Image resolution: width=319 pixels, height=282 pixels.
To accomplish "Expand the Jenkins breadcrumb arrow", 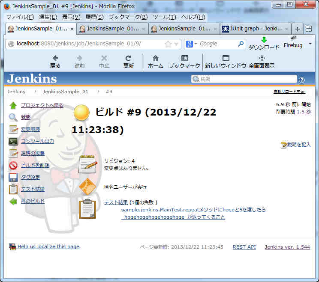I will click(x=36, y=91).
